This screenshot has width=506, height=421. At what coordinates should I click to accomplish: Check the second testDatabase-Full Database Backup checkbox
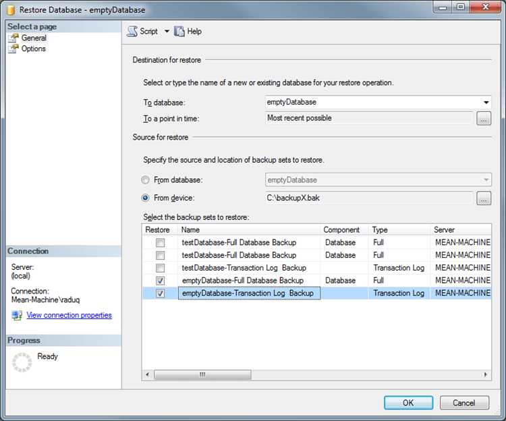pyautogui.click(x=160, y=255)
